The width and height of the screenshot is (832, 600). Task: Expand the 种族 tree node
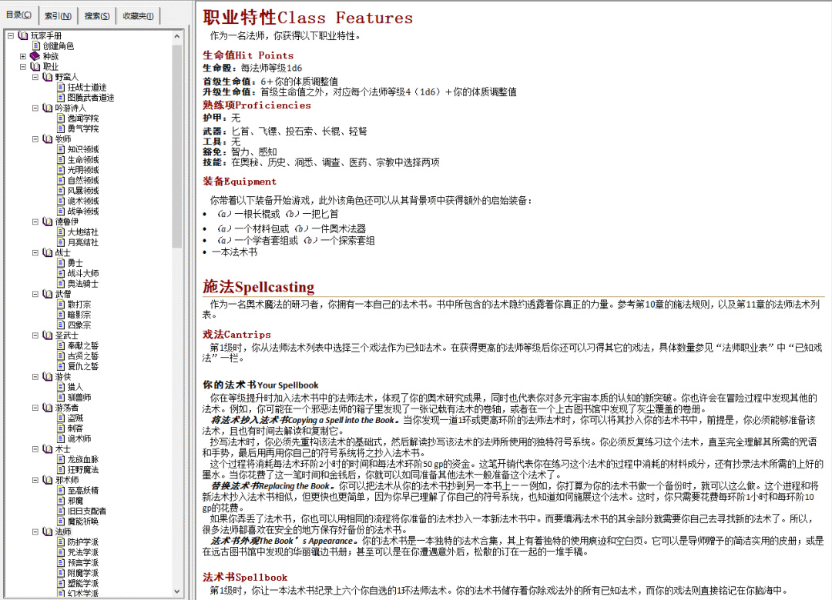(x=23, y=56)
